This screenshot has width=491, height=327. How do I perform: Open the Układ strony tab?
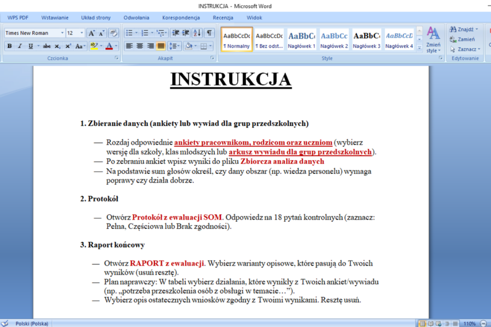(x=96, y=18)
